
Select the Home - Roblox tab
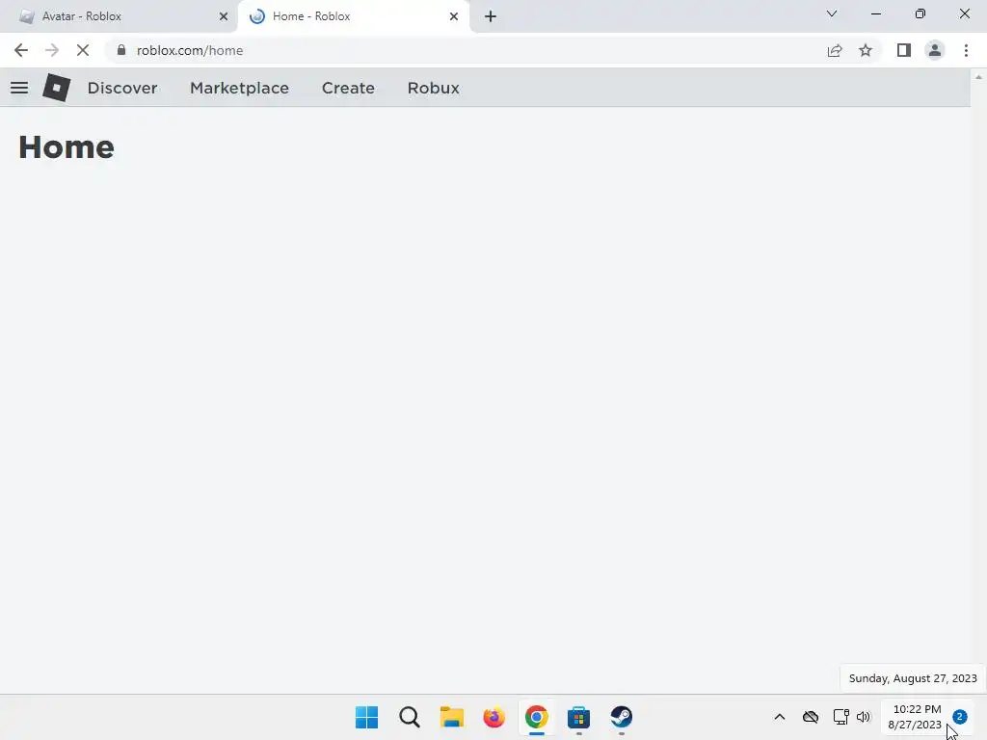tap(353, 16)
